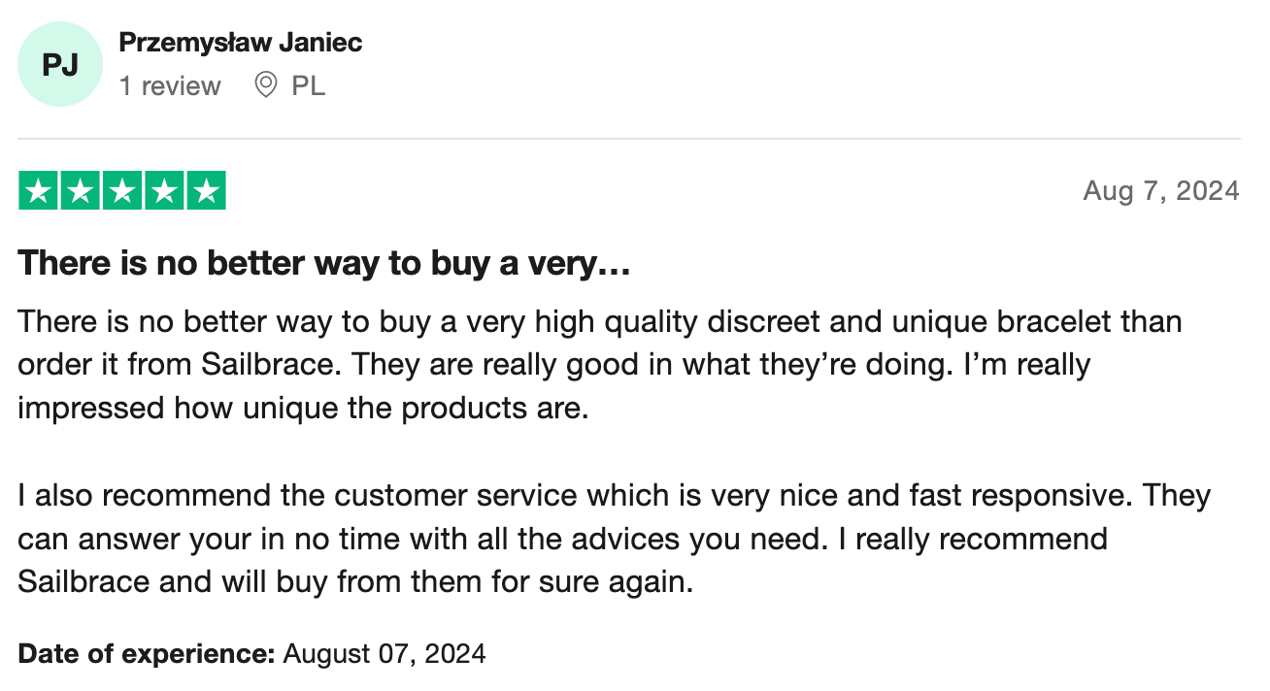Image resolution: width=1270 pixels, height=691 pixels.
Task: Click the PJ avatar circle
Action: coord(60,65)
